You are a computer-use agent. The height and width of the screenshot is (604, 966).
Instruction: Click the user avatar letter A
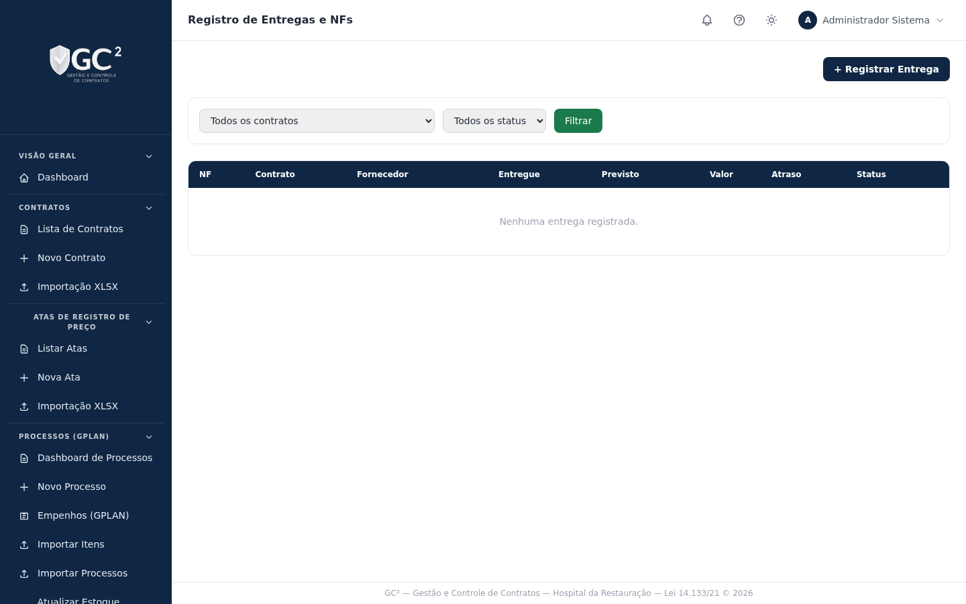tap(808, 20)
